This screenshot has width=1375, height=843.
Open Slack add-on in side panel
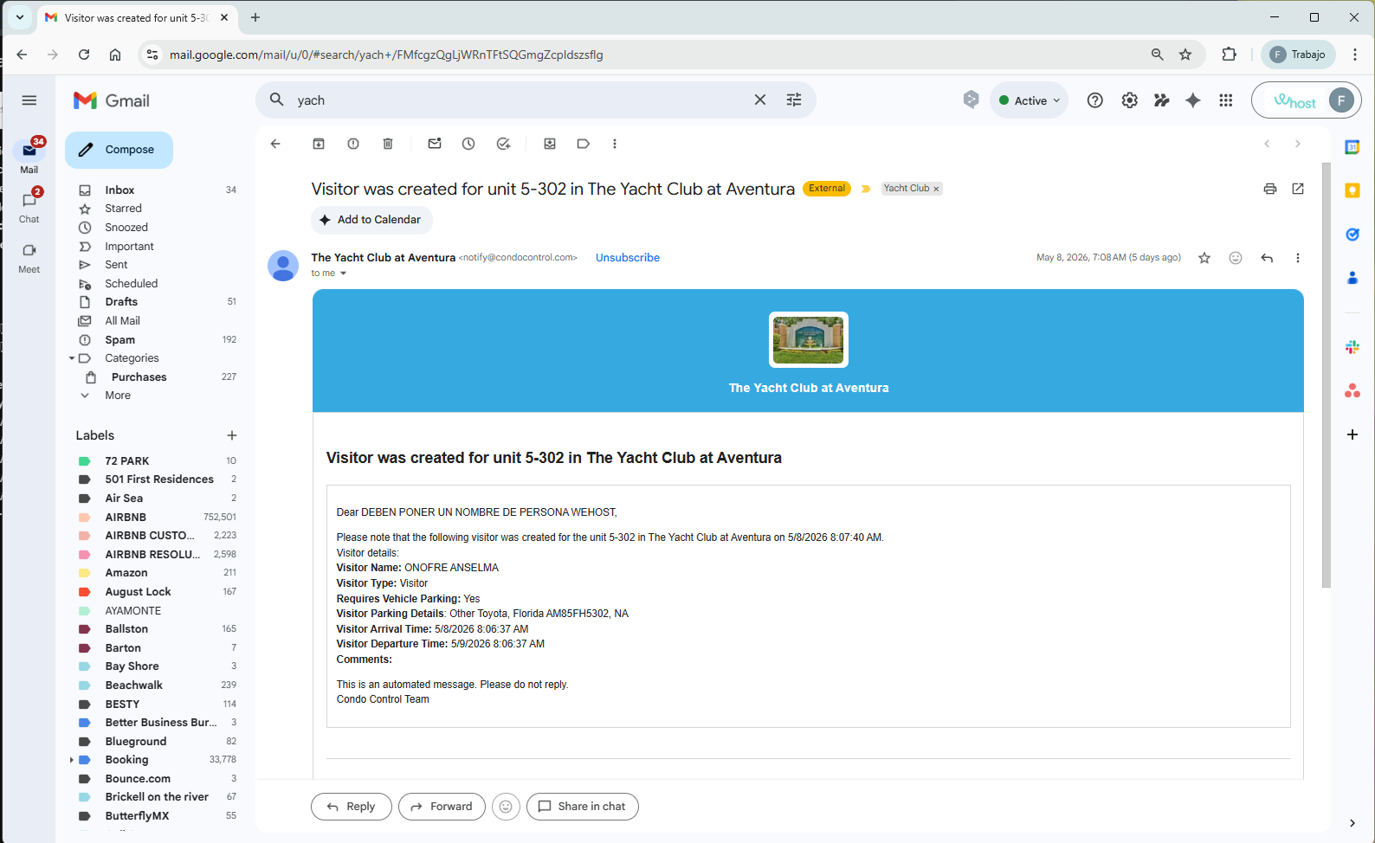pos(1352,347)
